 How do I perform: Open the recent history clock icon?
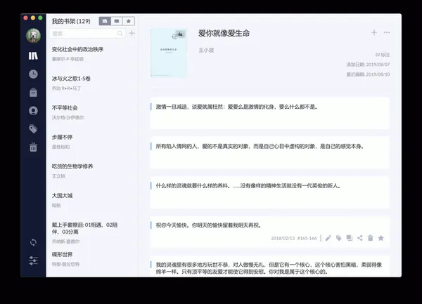click(33, 74)
